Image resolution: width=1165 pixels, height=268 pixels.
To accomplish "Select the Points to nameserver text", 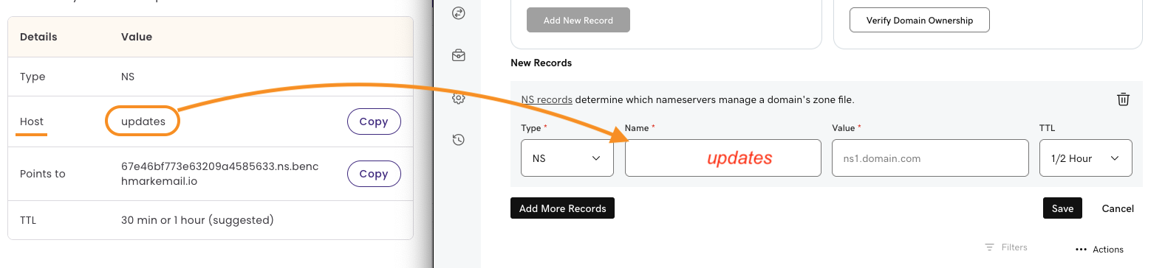I will [x=219, y=174].
